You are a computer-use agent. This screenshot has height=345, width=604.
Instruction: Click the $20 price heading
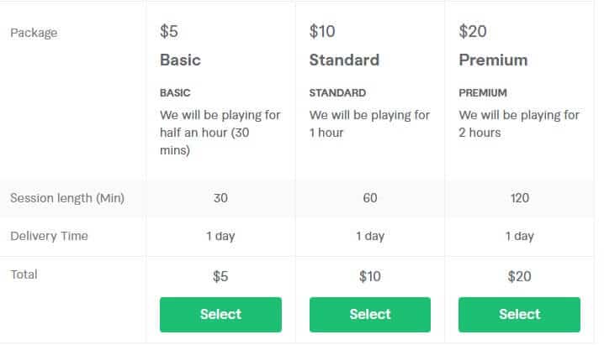(473, 32)
